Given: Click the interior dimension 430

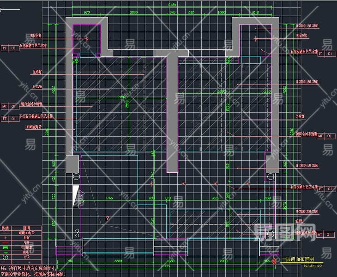Looking at the screenshot, I should [x=268, y=198].
